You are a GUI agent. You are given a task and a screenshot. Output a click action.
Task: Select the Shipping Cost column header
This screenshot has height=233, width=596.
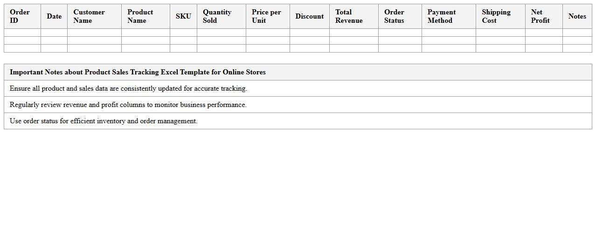(x=500, y=16)
